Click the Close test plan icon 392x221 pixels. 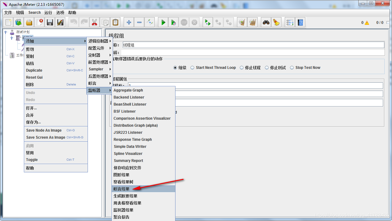click(x=40, y=22)
